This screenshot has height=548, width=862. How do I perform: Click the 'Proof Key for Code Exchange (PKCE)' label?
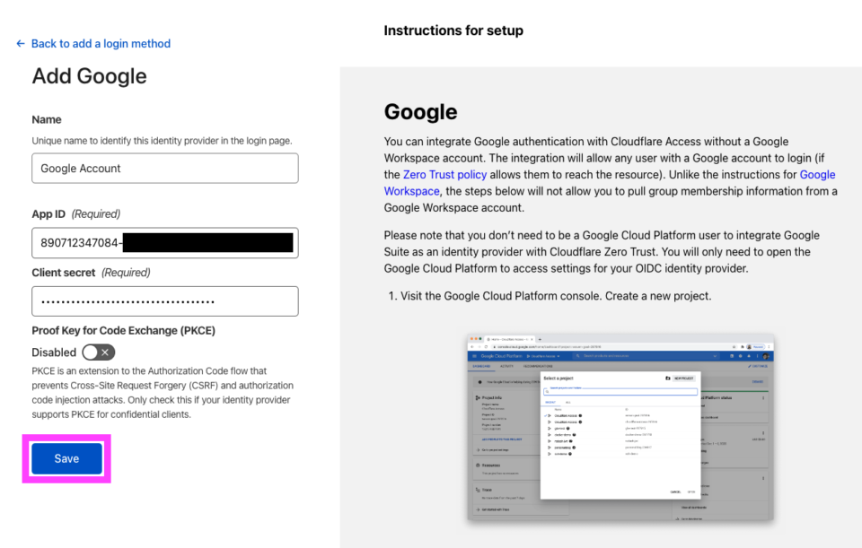[x=124, y=331]
